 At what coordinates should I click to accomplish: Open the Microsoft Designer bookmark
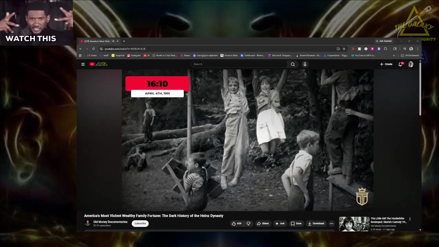(x=280, y=55)
